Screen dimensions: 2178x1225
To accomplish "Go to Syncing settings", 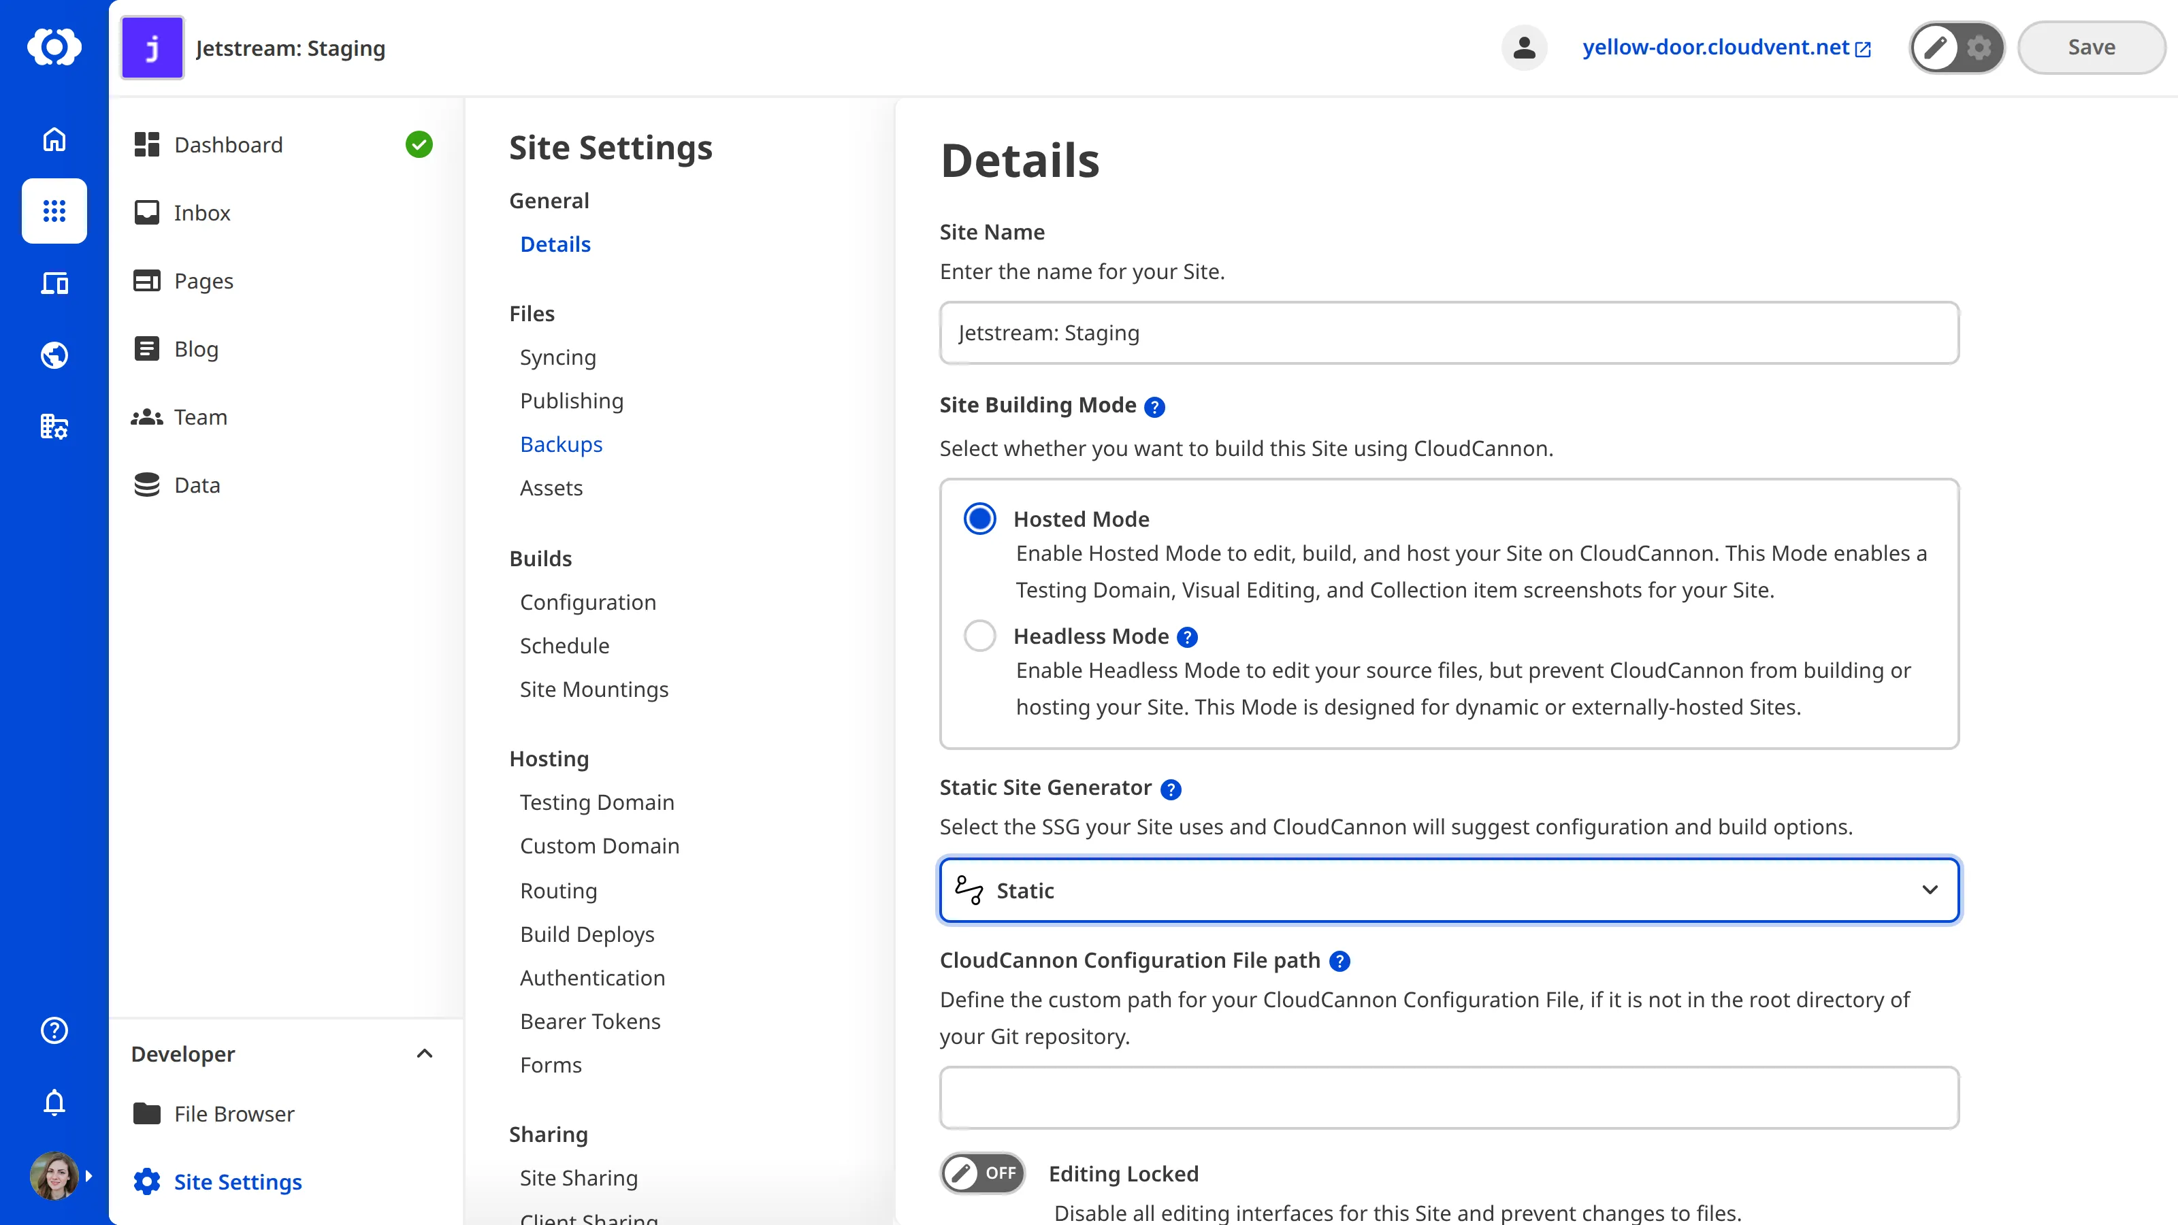I will point(558,357).
